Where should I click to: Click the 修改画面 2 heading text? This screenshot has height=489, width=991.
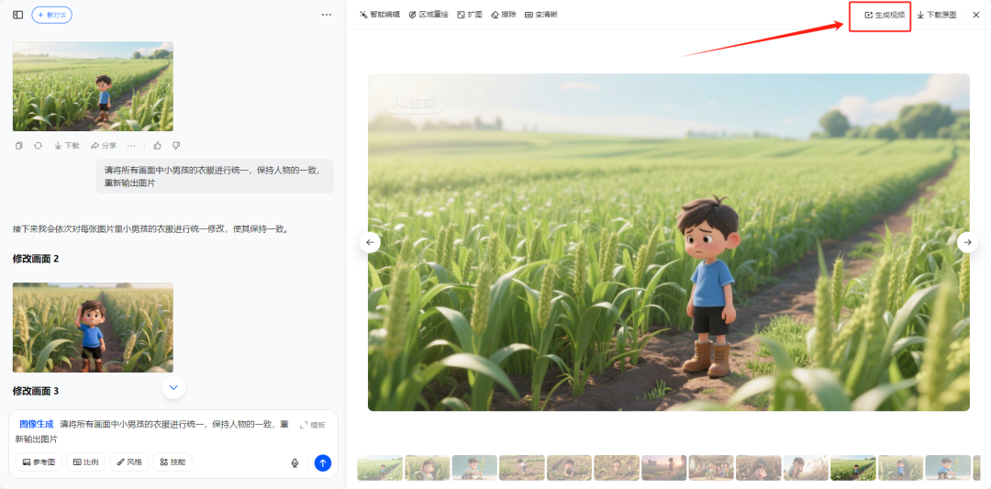(x=36, y=259)
